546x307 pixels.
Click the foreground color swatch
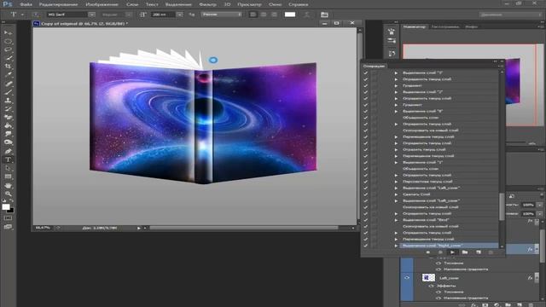[x=6, y=206]
